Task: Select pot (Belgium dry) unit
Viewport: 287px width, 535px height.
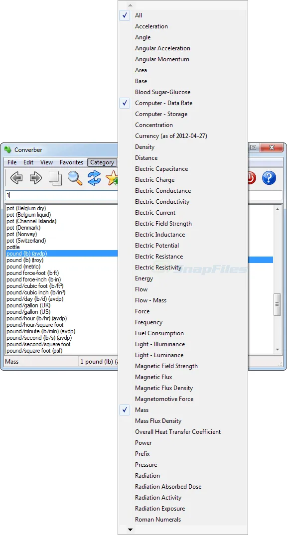Action: click(26, 208)
